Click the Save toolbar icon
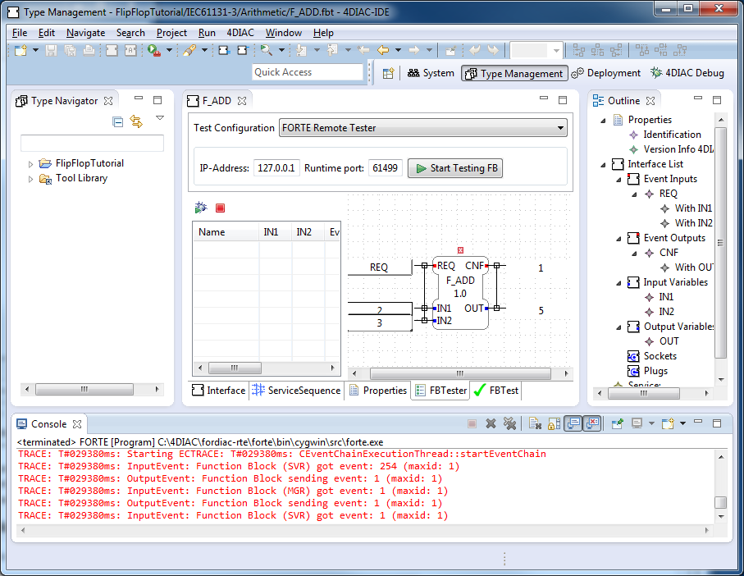The height and width of the screenshot is (576, 744). (51, 50)
